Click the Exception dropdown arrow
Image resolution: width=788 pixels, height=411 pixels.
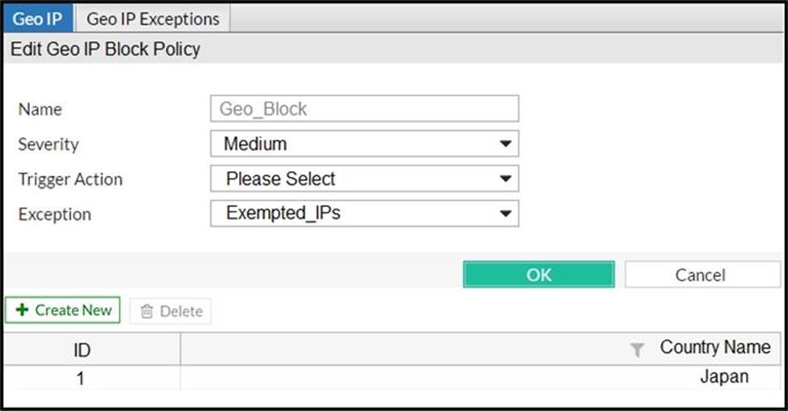pos(505,213)
